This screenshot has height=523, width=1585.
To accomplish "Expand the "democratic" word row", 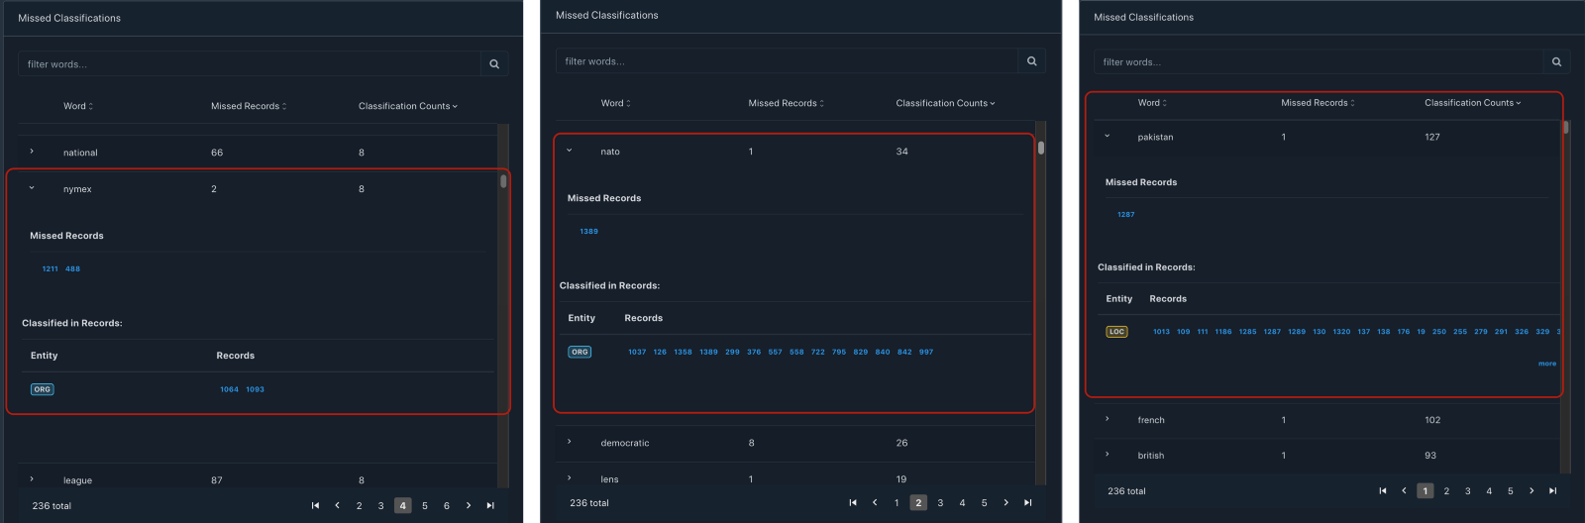I will 570,443.
